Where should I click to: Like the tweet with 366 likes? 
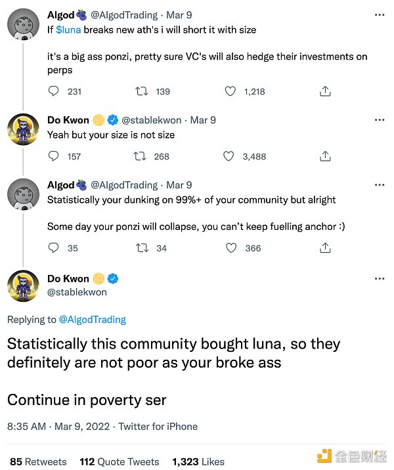tap(231, 248)
